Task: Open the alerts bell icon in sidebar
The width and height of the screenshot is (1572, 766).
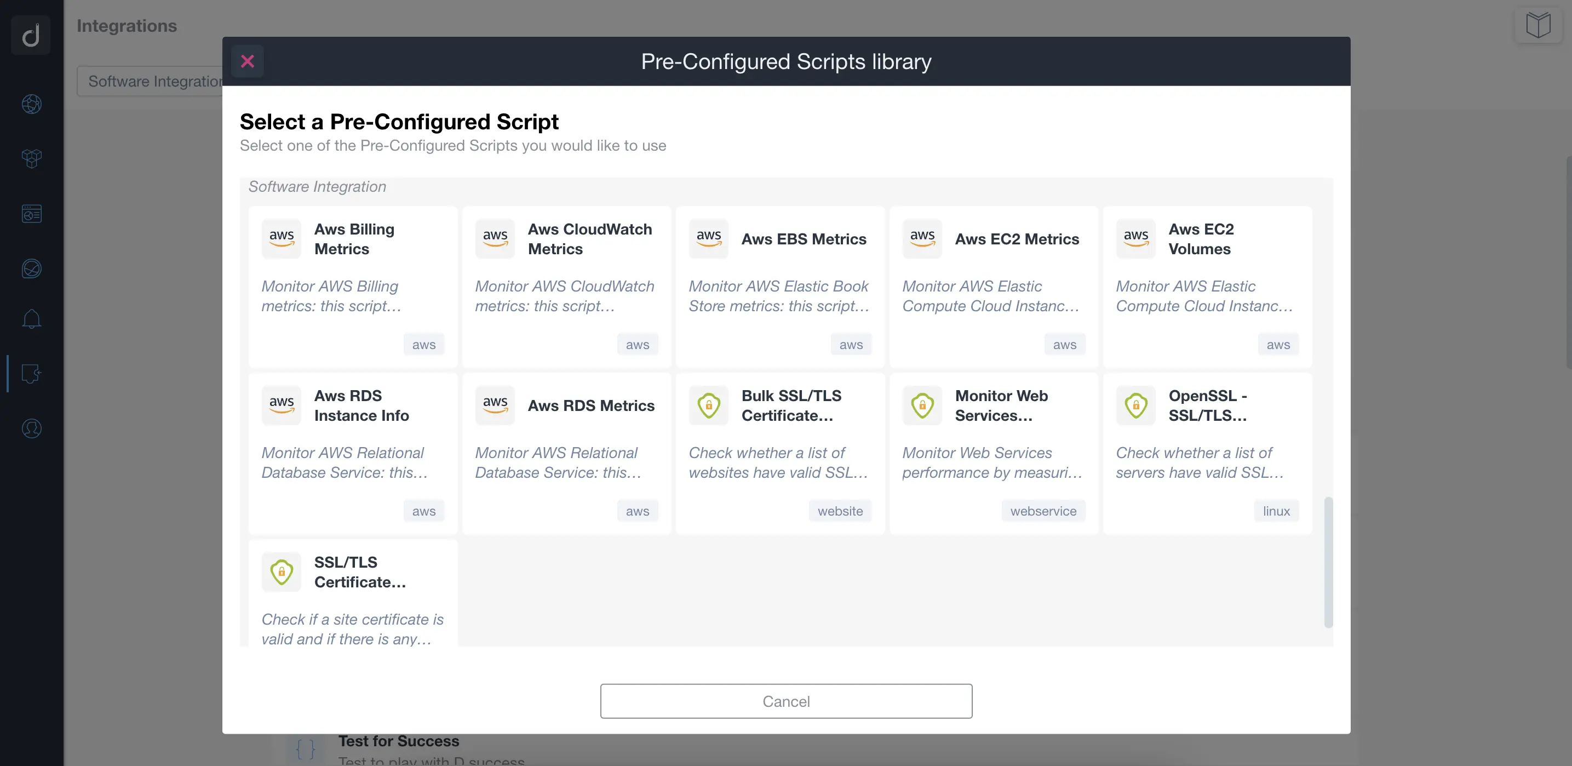Action: click(x=32, y=318)
